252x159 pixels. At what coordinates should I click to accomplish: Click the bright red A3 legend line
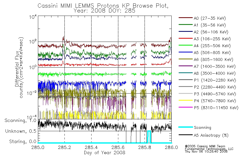tap(186, 38)
